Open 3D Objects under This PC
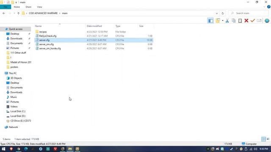Viewport: 271px width, 152px height. (16, 78)
